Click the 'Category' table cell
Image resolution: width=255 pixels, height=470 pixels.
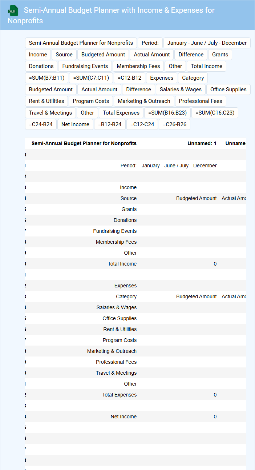click(126, 296)
